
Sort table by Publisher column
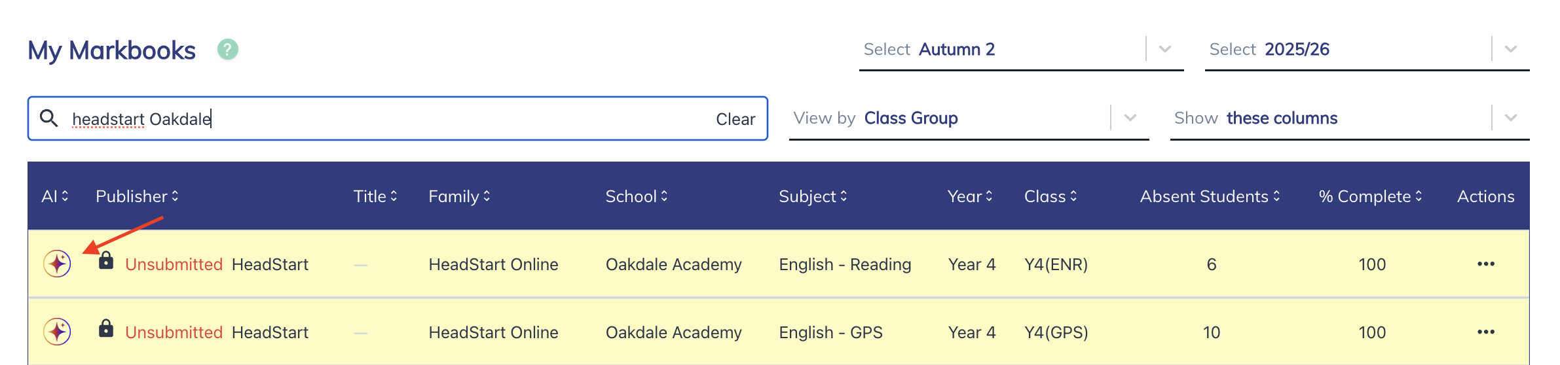click(x=137, y=196)
